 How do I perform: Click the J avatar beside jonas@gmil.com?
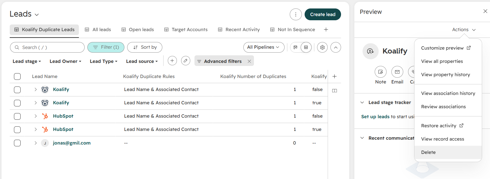coord(45,143)
